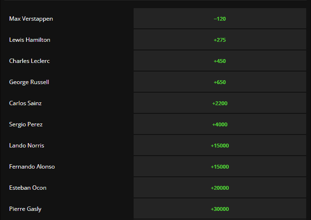This screenshot has height=220, width=311.
Task: Pick Pierre Gasly +30000 odds
Action: [220, 208]
